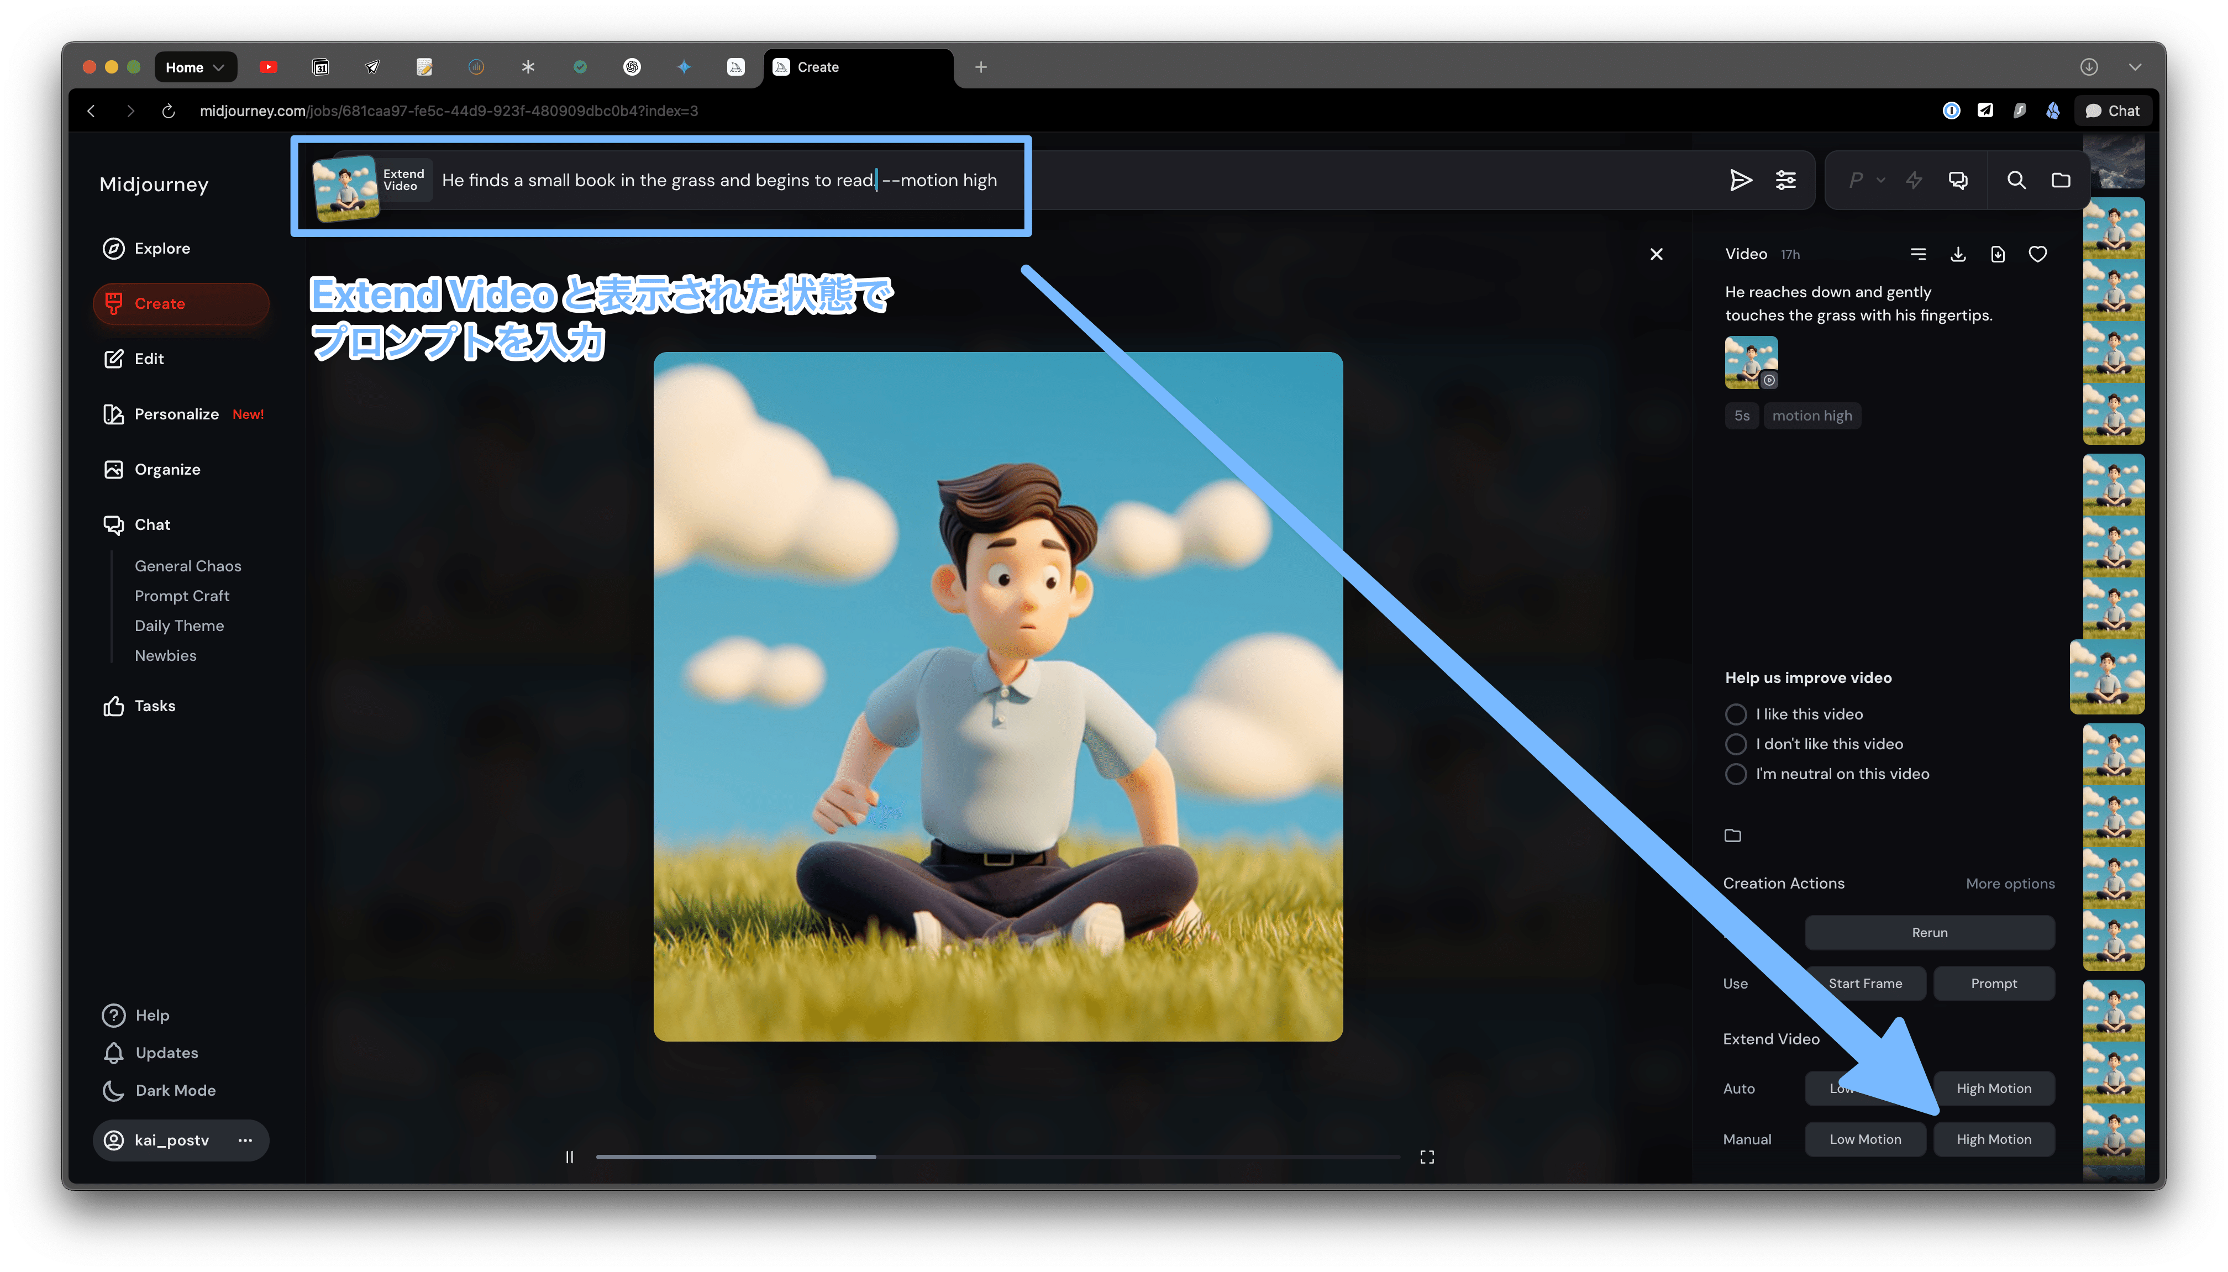Click the download video icon
2228x1272 pixels.
1957,254
